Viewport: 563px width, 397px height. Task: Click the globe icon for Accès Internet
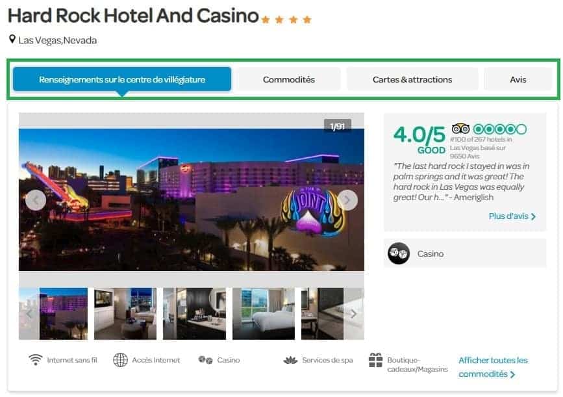120,360
